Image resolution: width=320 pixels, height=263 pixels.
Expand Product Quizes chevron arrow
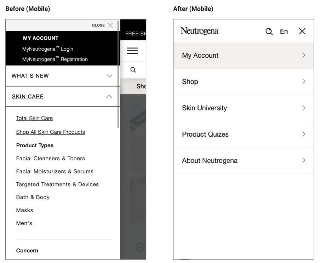click(304, 134)
